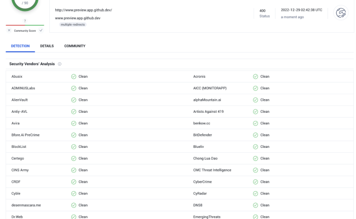Image resolution: width=356 pixels, height=219 pixels.
Task: Vote down with Community Score X icon
Action: click(9, 30)
